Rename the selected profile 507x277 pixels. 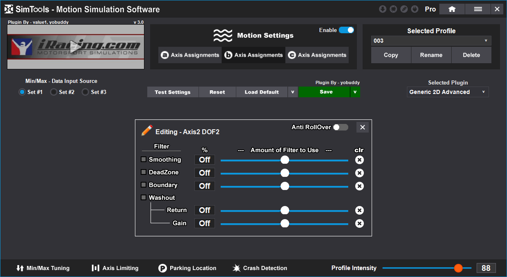pos(431,55)
